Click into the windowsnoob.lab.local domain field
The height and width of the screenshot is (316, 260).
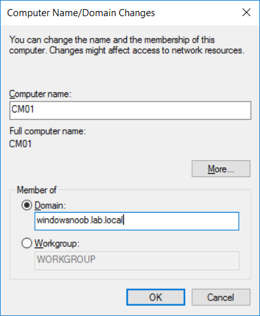pos(137,221)
